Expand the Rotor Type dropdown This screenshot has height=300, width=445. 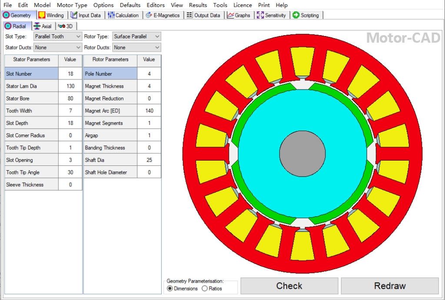[x=136, y=36]
